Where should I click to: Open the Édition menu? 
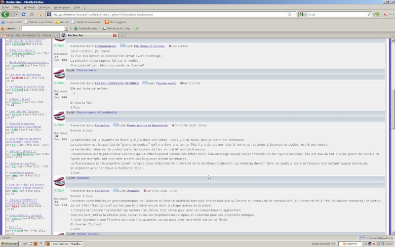16,7
